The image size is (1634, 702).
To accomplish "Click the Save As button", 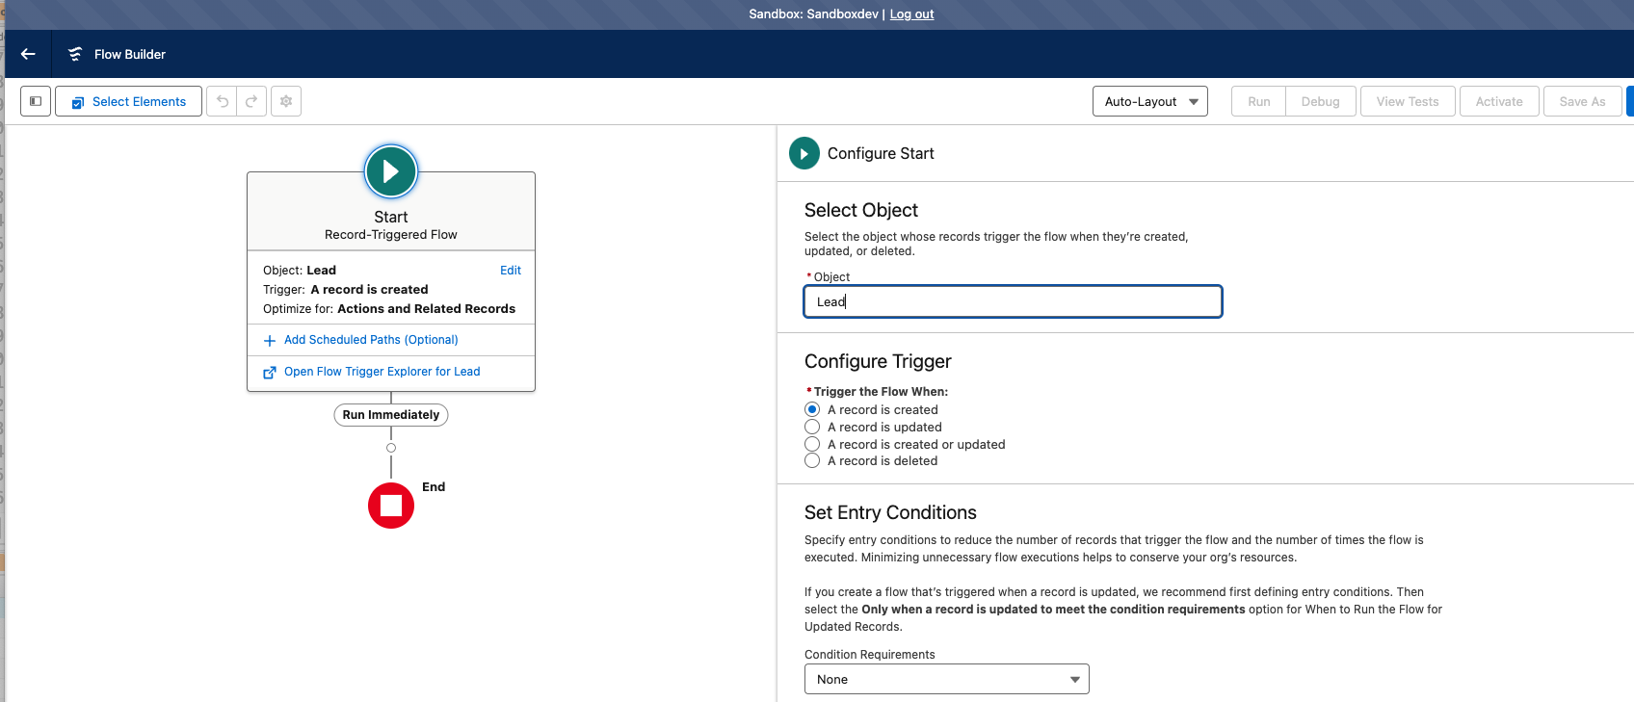I will [1582, 101].
